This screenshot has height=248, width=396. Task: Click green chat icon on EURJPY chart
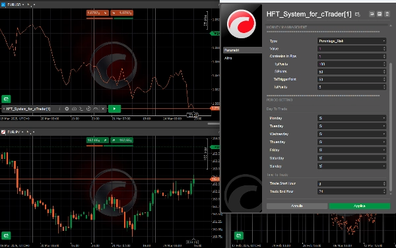pyautogui.click(x=6, y=235)
